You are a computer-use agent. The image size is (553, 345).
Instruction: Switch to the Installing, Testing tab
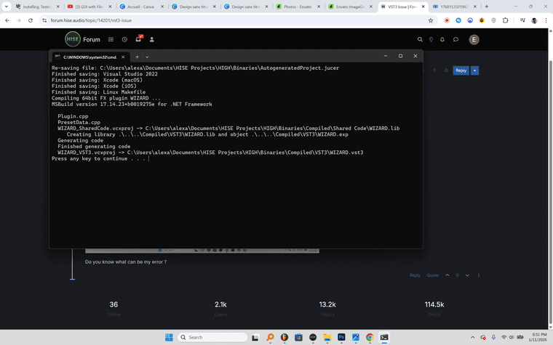[x=38, y=7]
